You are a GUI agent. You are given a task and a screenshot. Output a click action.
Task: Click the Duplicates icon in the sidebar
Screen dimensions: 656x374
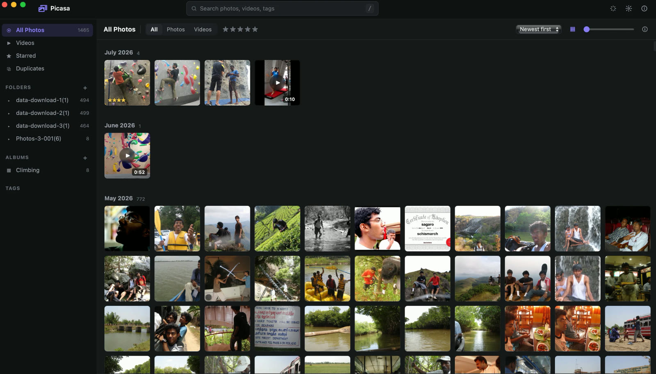click(x=9, y=69)
